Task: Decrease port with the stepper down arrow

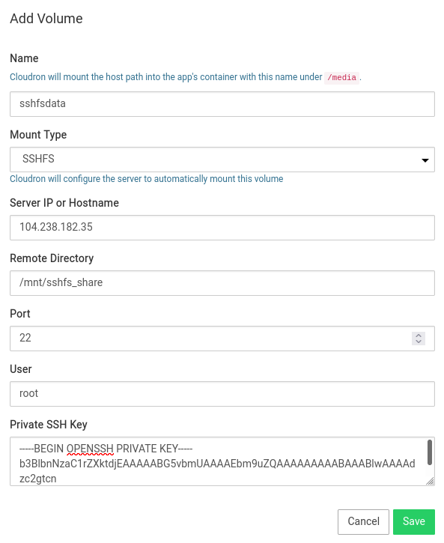Action: pyautogui.click(x=419, y=342)
